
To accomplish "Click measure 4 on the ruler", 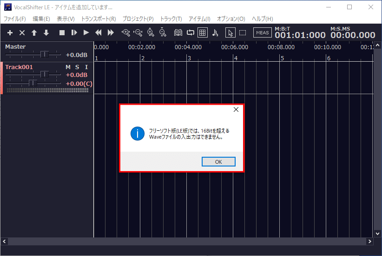I will click(x=236, y=58).
